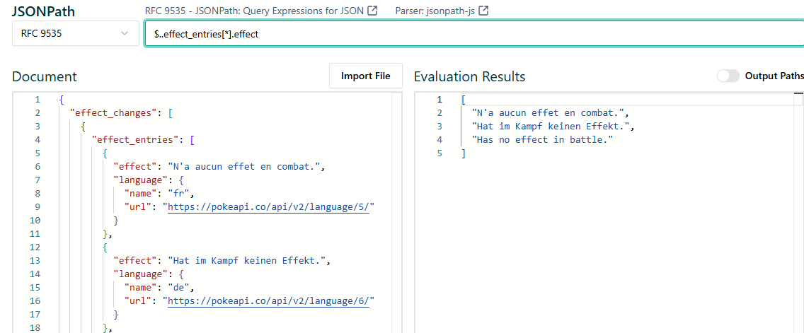Click external-link icon beside jsonpath-js
This screenshot has width=804, height=333.
(483, 10)
